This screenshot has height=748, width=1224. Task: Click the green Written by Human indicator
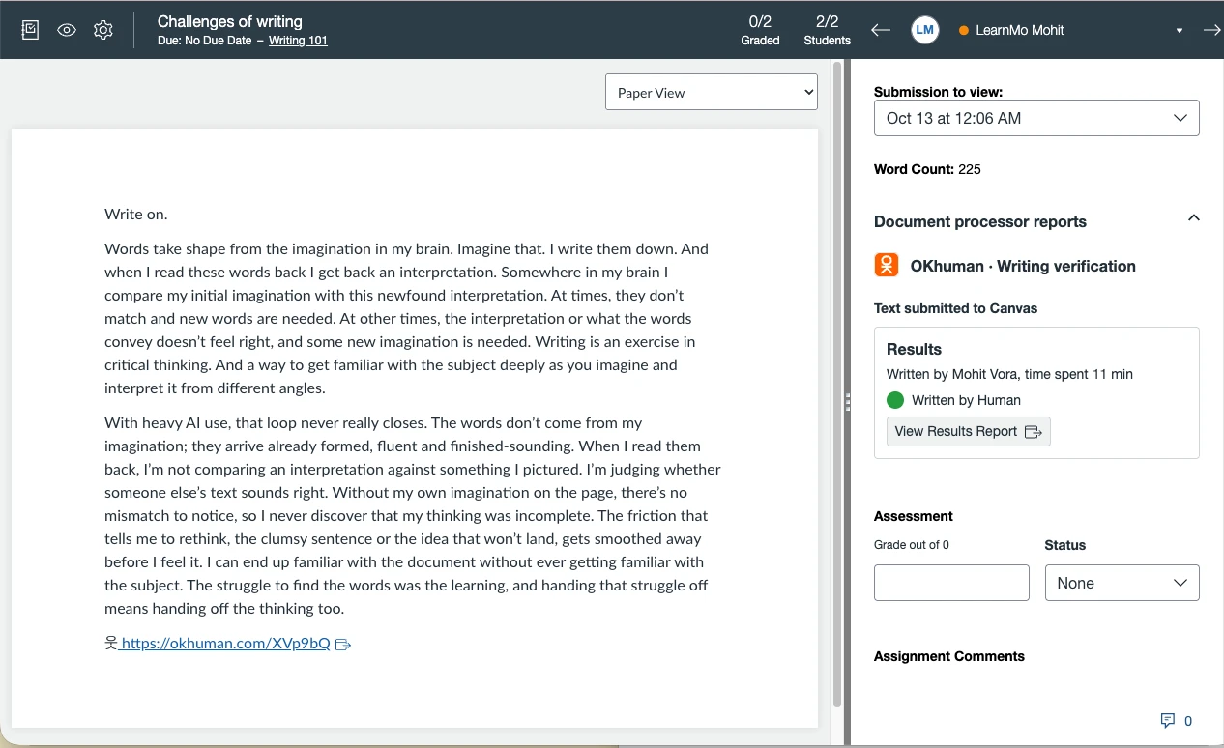pos(895,400)
